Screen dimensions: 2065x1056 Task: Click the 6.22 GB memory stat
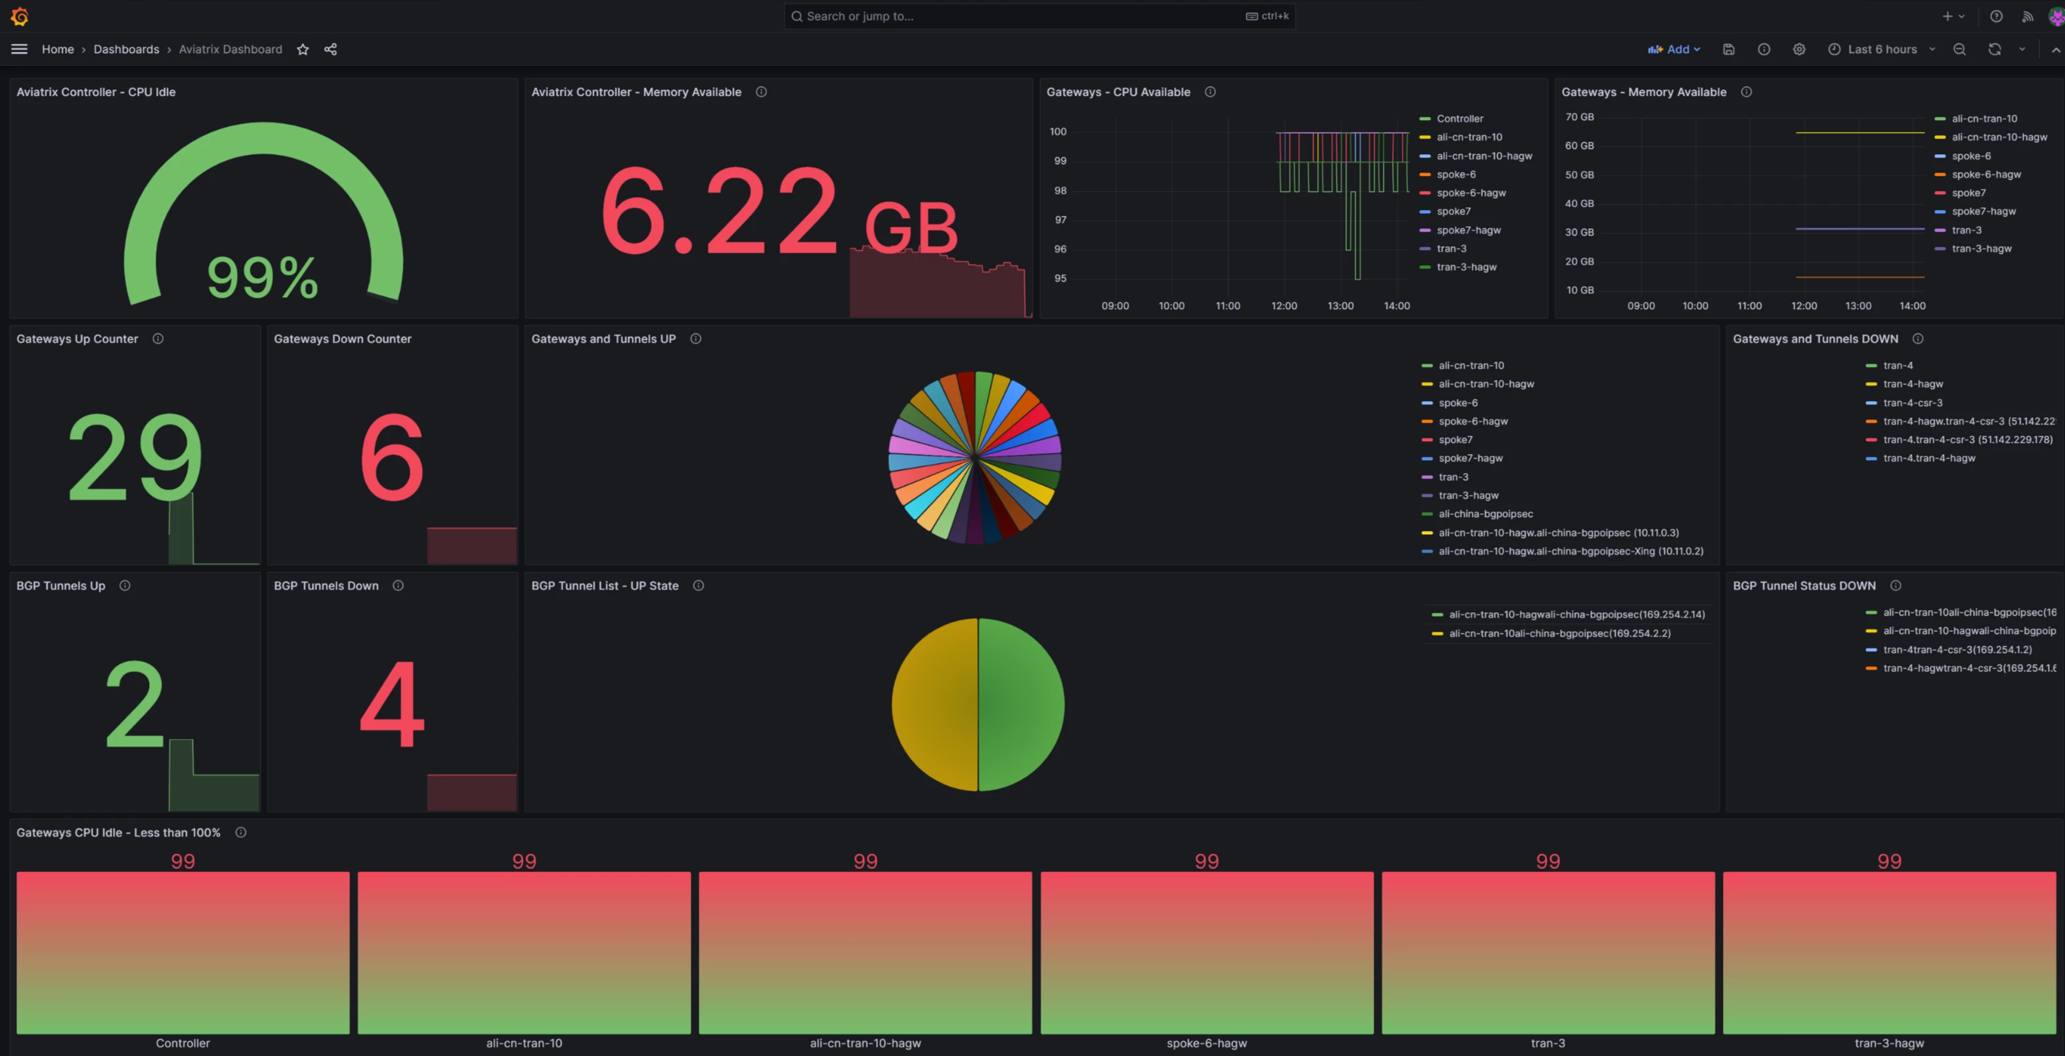(779, 210)
